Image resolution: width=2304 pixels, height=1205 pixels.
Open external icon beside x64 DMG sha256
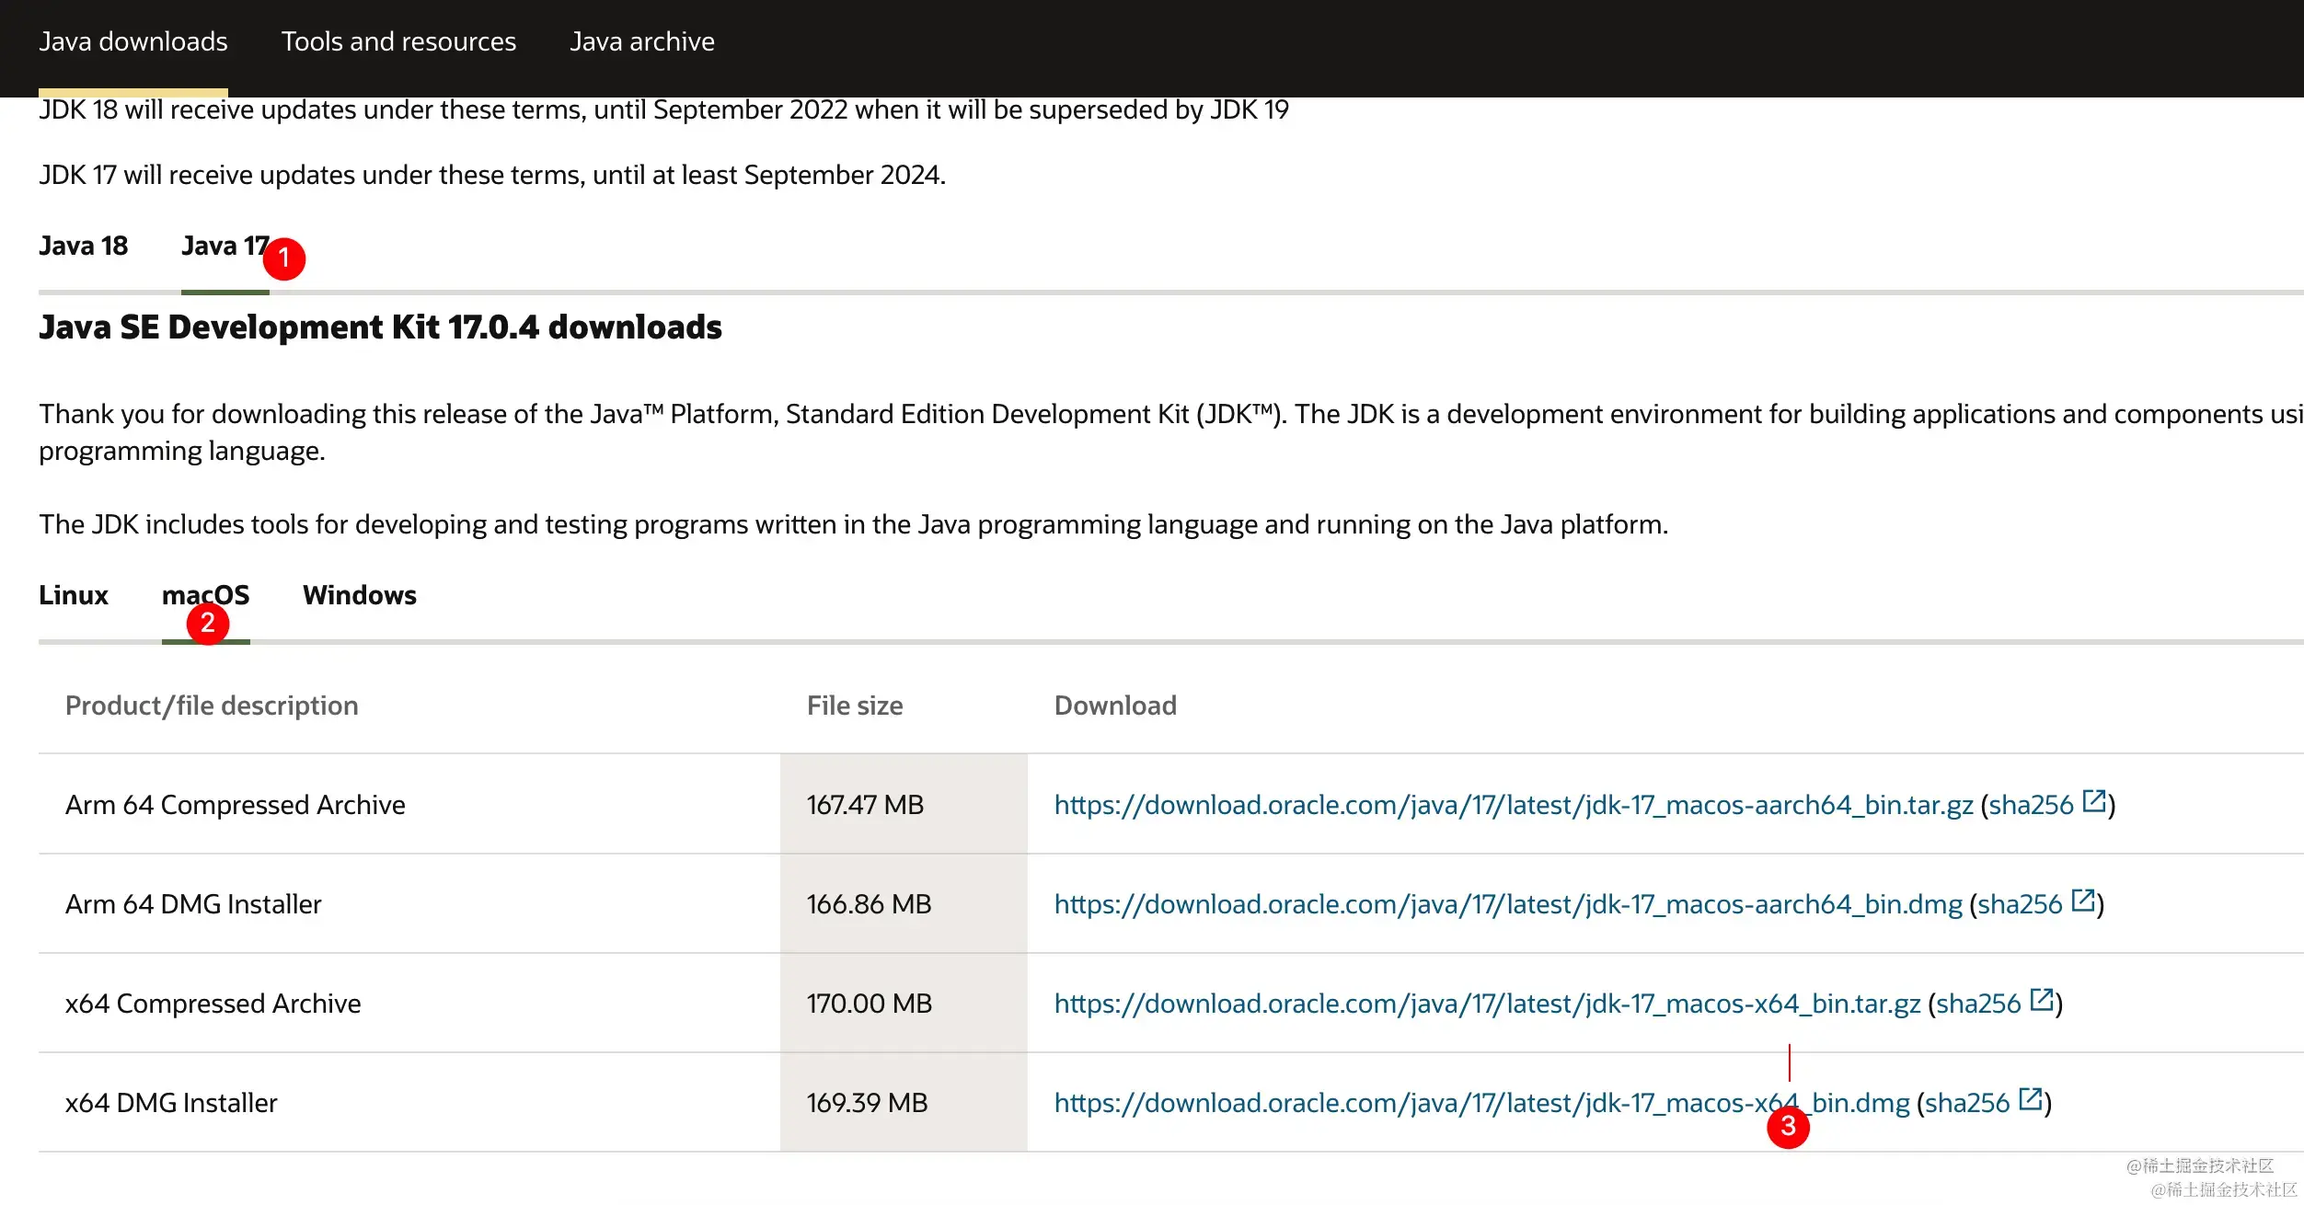2031,1099
